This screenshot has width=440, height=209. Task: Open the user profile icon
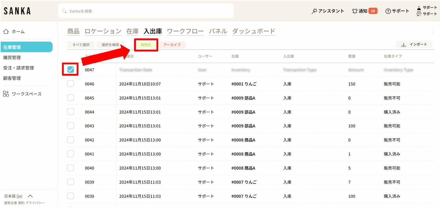point(419,8)
